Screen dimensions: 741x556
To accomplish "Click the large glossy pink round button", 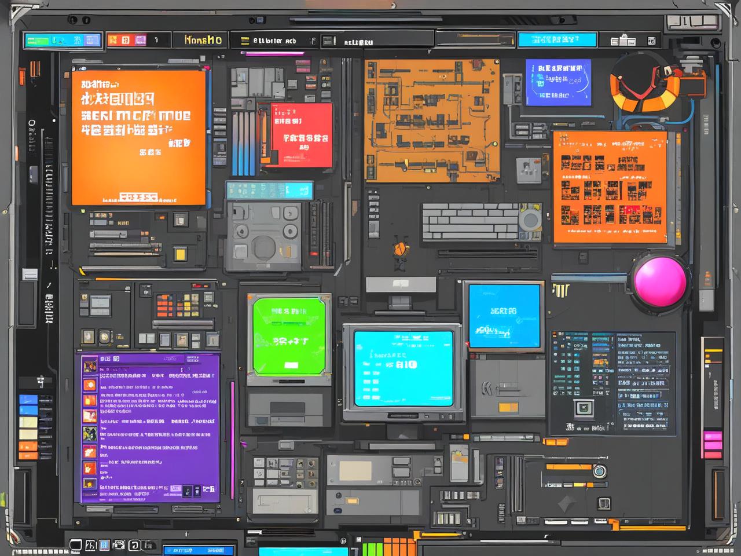I will pyautogui.click(x=660, y=281).
